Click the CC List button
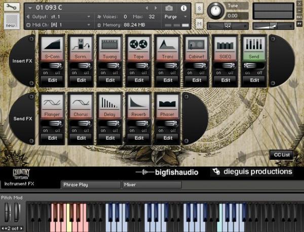Screen dimensions: 304x232 (281, 154)
